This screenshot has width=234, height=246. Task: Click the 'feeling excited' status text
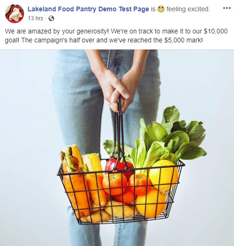coord(188,9)
